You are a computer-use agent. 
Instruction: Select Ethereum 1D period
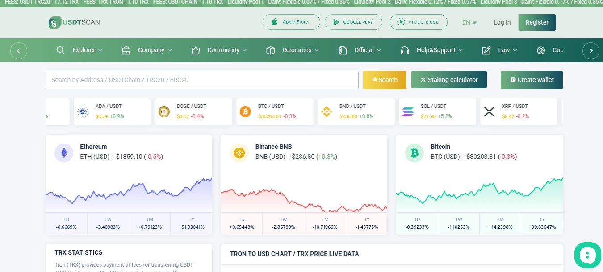pyautogui.click(x=66, y=223)
